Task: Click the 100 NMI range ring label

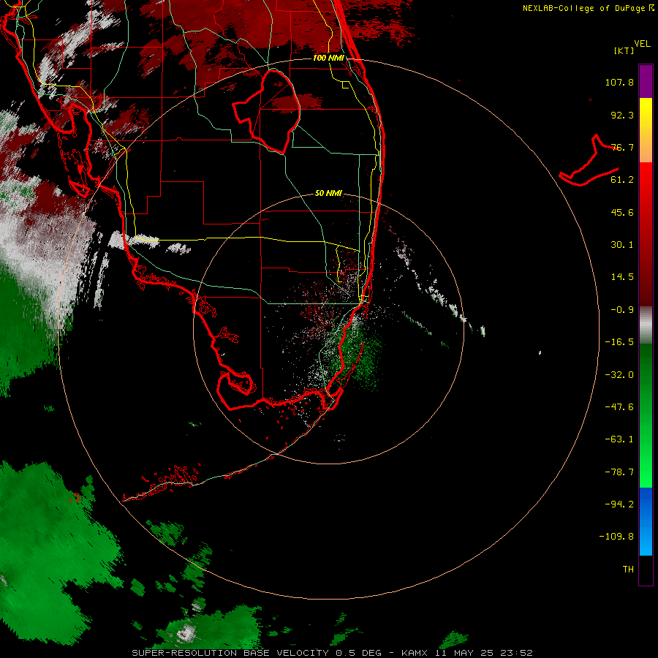Action: [x=328, y=58]
